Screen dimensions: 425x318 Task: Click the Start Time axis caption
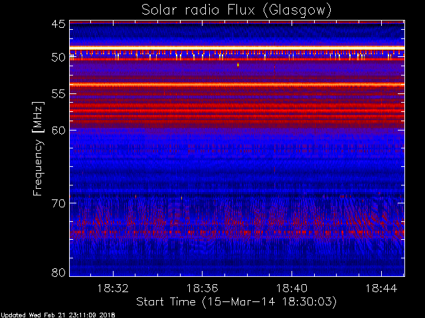236,302
